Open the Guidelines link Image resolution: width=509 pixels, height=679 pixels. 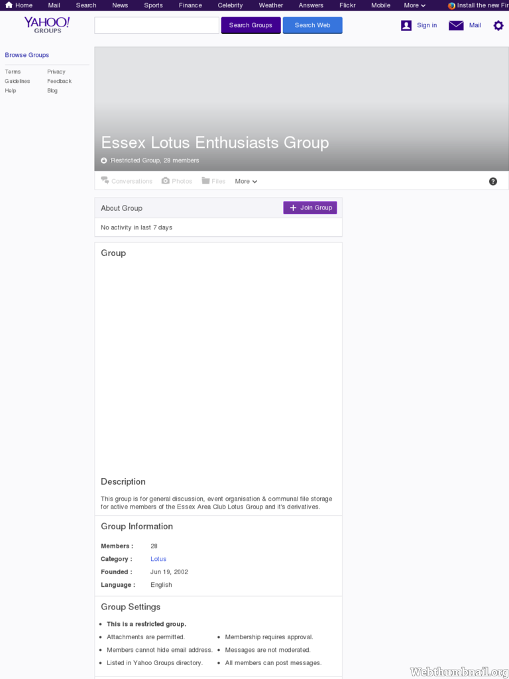pyautogui.click(x=17, y=82)
